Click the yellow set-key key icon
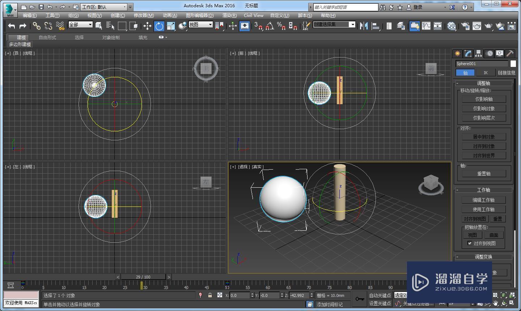This screenshot has height=311, width=521. (x=360, y=299)
